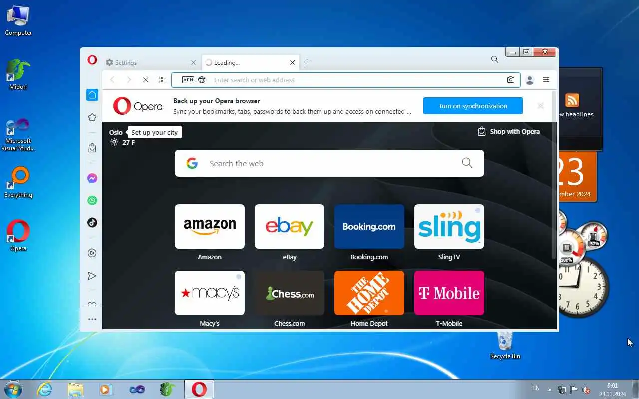Open the Home Depot speed dial tile
This screenshot has height=399, width=639.
pos(369,293)
